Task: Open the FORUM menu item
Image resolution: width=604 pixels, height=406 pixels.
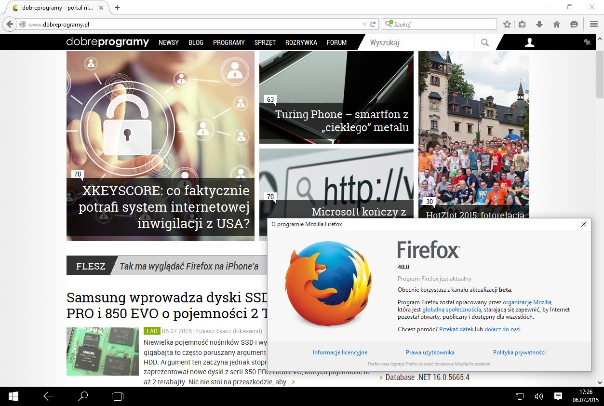Action: (336, 42)
